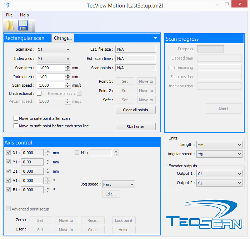Image resolution: width=250 pixels, height=239 pixels.
Task: Click the Edit... jog speed button
Action: pos(111,194)
